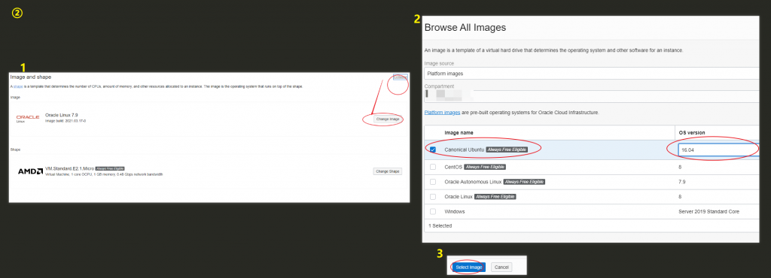This screenshot has height=278, width=771.
Task: Follow the Platform images hyperlink
Action: click(442, 112)
